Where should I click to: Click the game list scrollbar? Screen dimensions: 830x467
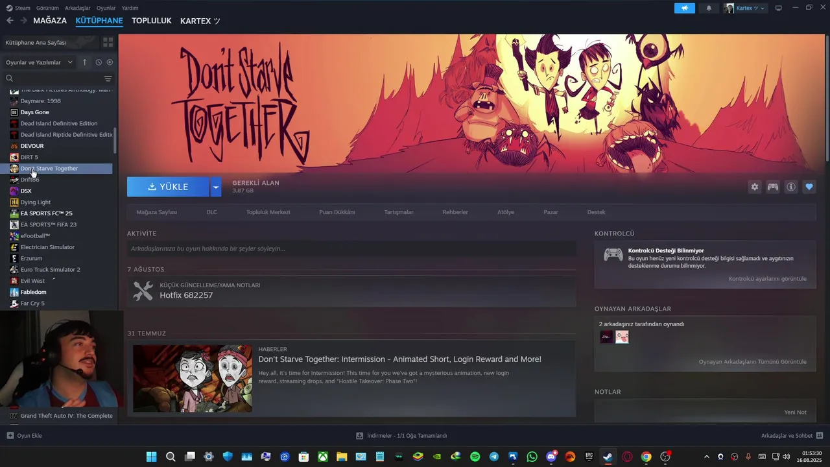tap(115, 139)
